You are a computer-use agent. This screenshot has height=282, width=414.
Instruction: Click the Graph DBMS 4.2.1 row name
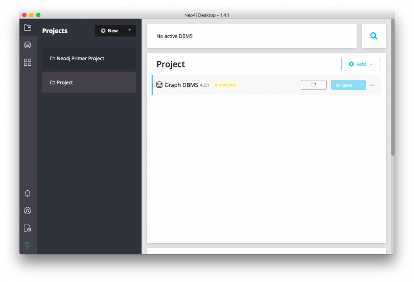pyautogui.click(x=181, y=85)
